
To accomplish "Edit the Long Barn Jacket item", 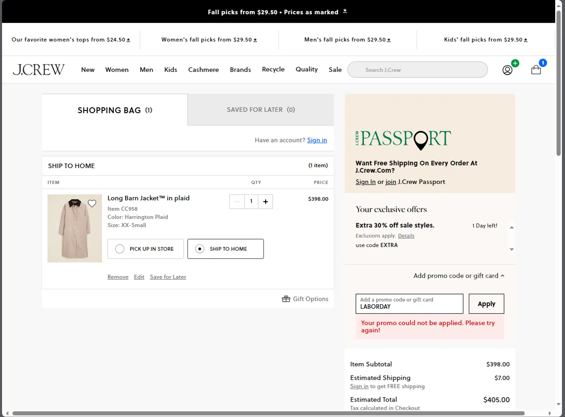I will [x=139, y=277].
